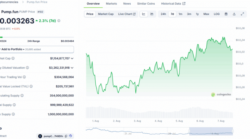250x139 pixels.
Task: Switch to line chart view icon
Action: [x=144, y=14]
